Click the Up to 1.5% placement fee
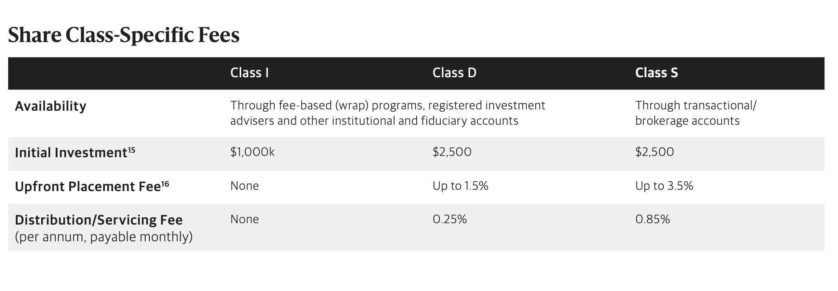The height and width of the screenshot is (291, 838). 460,186
